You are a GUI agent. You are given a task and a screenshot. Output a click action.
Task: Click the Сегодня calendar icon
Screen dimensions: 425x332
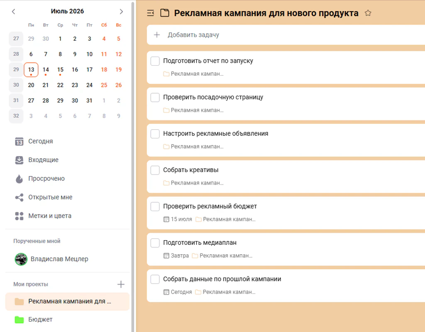click(19, 141)
